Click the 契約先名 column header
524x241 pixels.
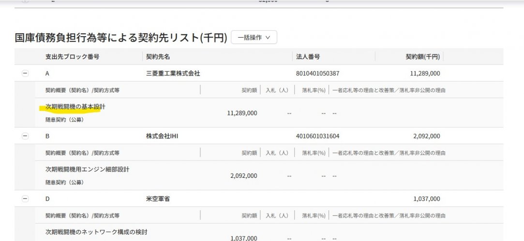158,56
